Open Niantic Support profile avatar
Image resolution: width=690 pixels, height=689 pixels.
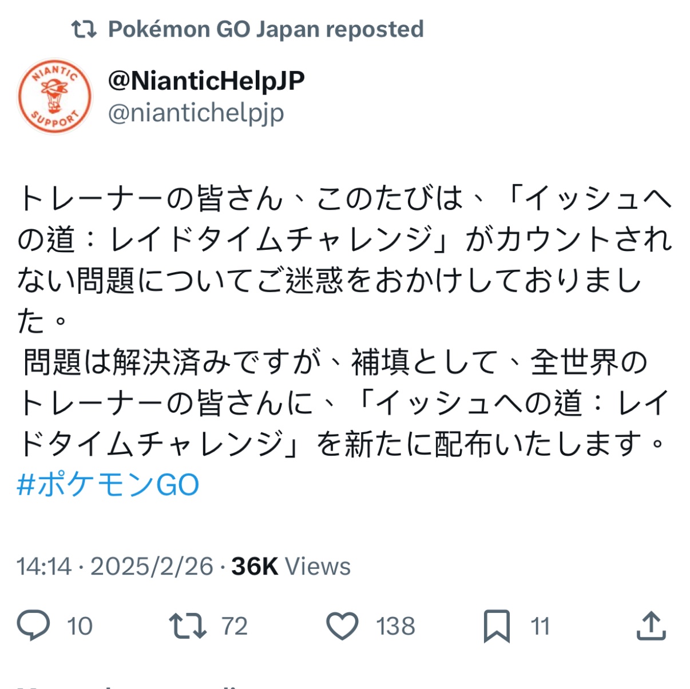click(54, 96)
